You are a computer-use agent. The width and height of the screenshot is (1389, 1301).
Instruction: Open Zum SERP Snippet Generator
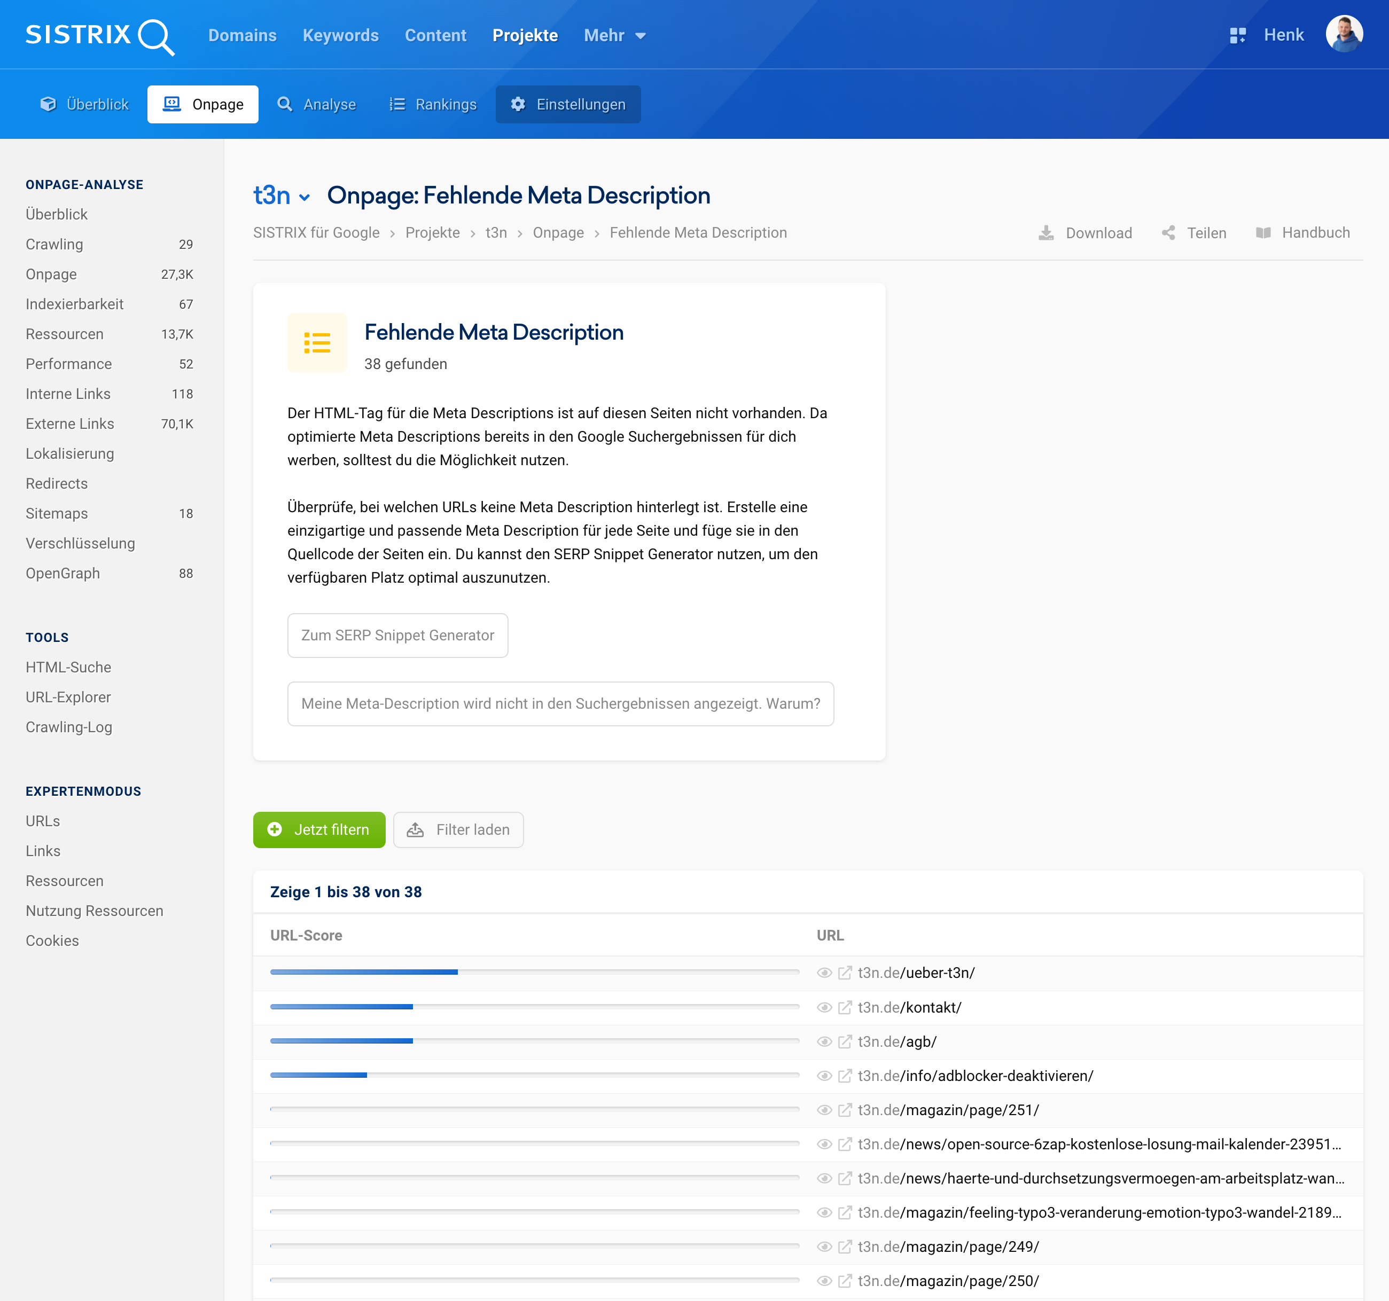click(397, 636)
